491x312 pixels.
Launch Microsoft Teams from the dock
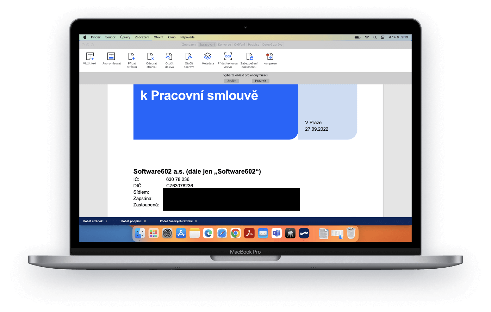276,233
